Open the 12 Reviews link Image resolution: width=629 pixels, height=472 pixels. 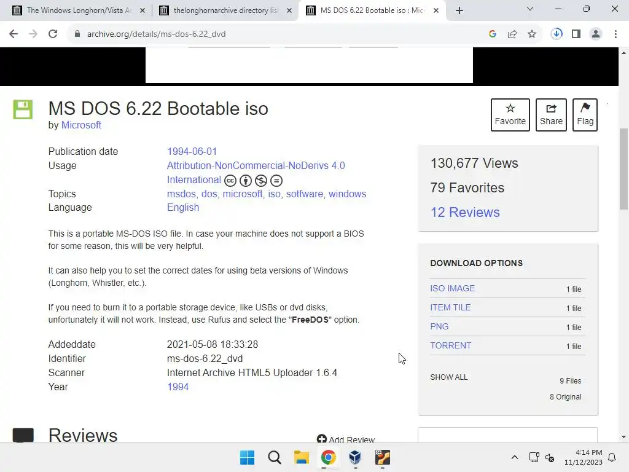465,212
